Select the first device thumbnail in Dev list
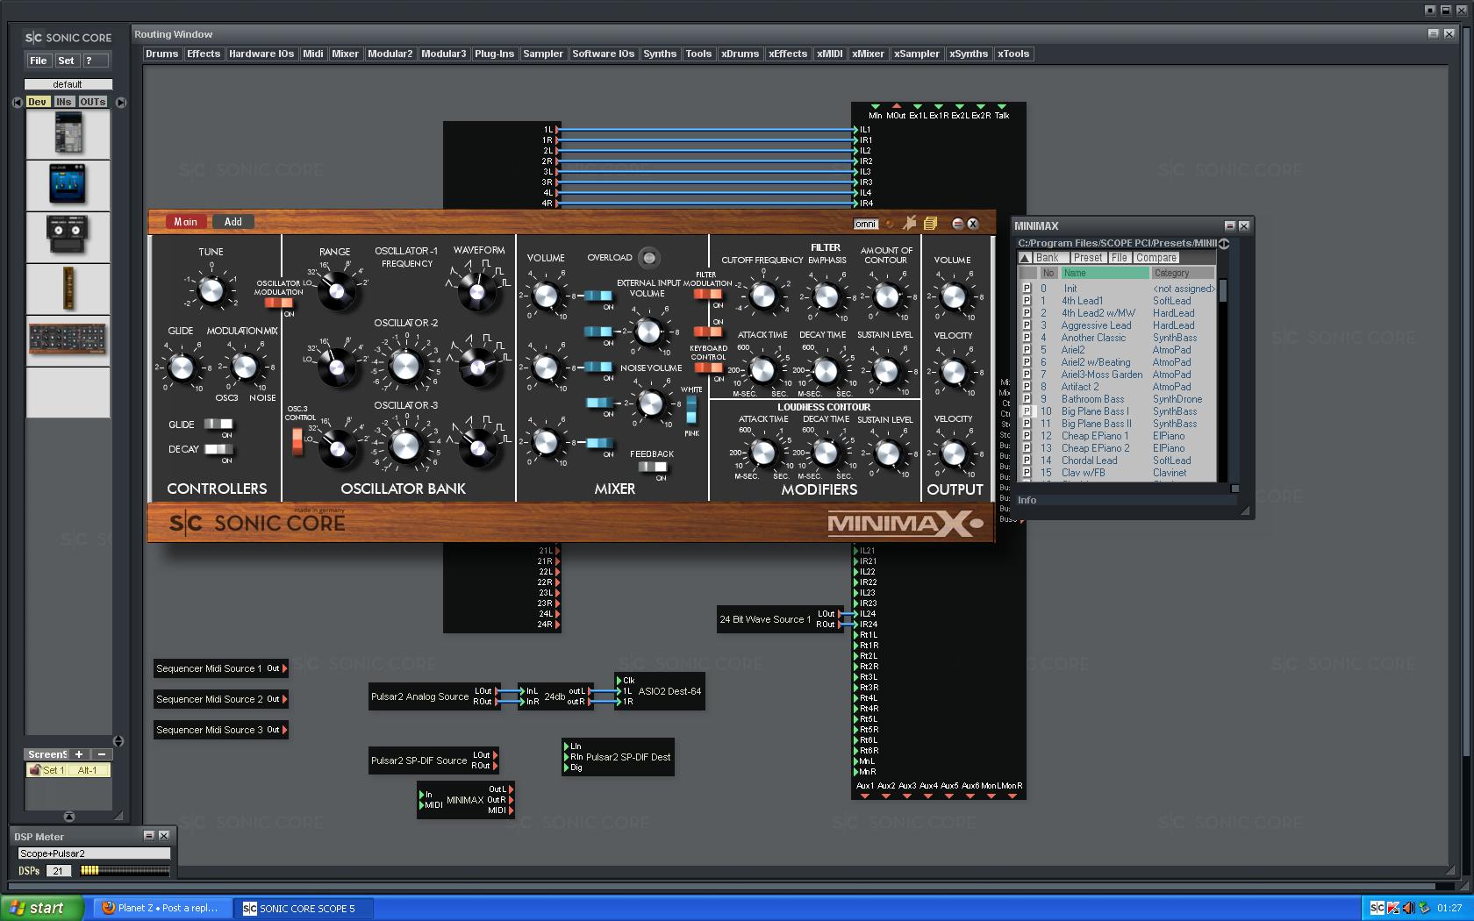This screenshot has width=1474, height=921. coord(68,135)
